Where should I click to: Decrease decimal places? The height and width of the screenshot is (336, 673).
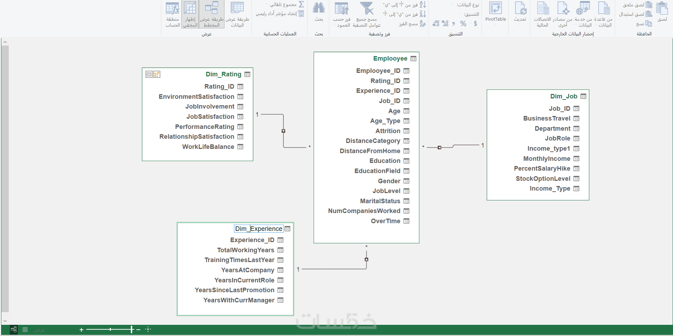pyautogui.click(x=436, y=23)
